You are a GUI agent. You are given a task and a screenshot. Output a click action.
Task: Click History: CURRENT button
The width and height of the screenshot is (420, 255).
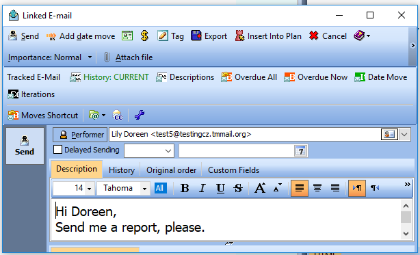point(109,77)
